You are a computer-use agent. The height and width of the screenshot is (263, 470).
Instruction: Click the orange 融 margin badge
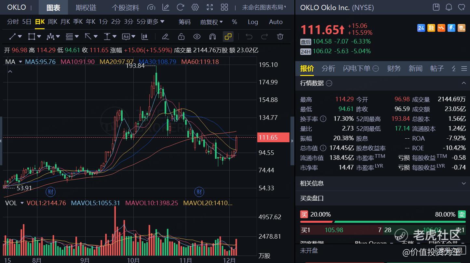[431, 28]
